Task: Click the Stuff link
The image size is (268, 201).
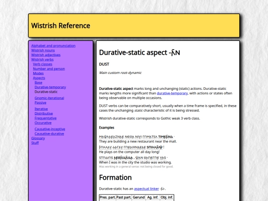Action: [35, 143]
